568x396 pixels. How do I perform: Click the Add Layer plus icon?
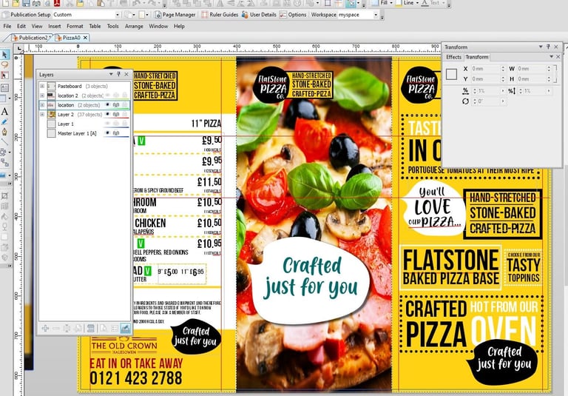(45, 328)
